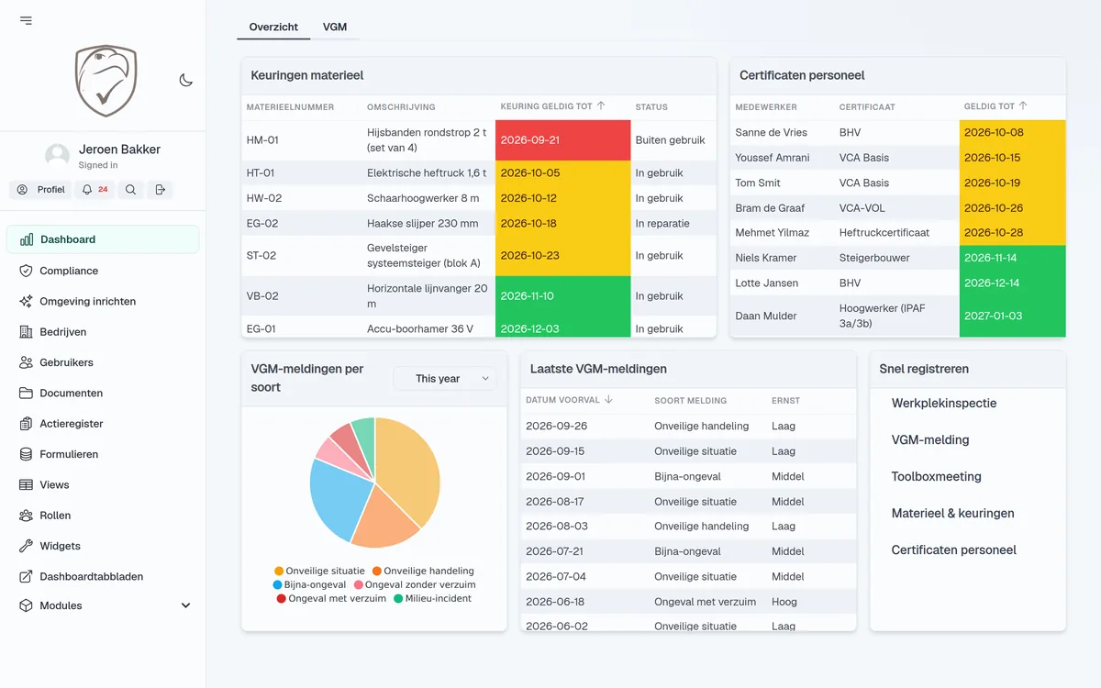Click the Formulieren database icon

[26, 454]
